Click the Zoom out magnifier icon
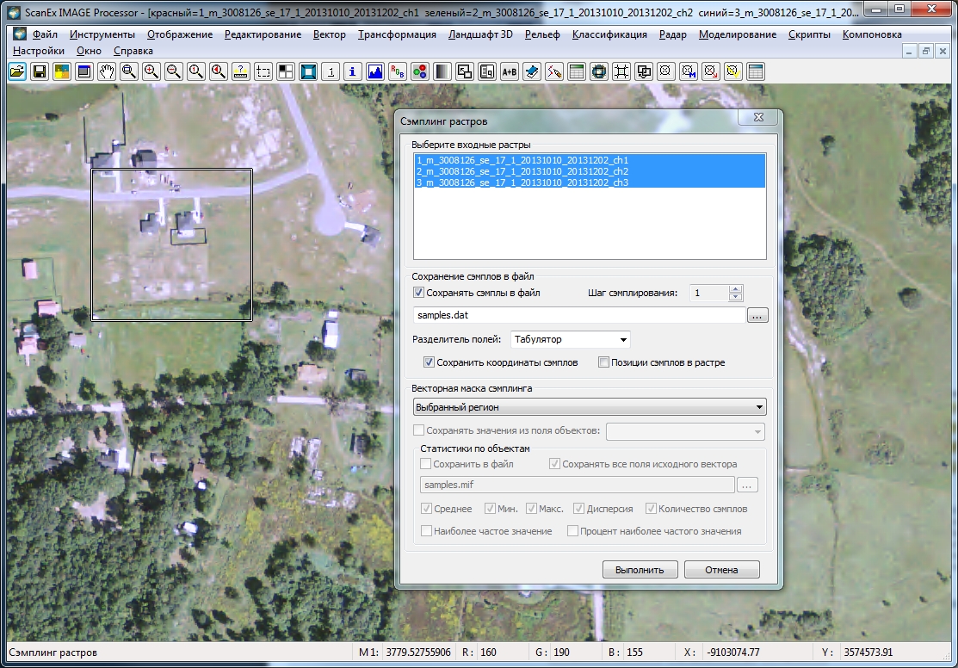Screen dimensions: 958x668 174,72
